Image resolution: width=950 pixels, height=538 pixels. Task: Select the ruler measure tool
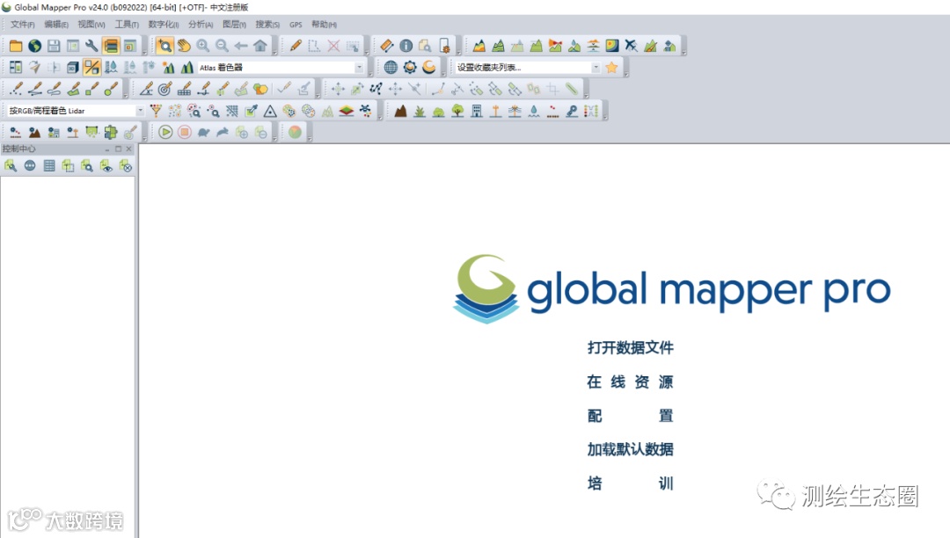386,46
